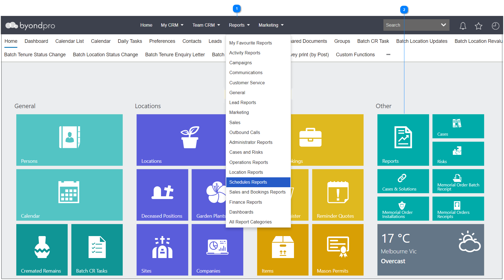This screenshot has width=504, height=280.
Task: Open Memorial Order Installations tile
Action: coord(403,208)
